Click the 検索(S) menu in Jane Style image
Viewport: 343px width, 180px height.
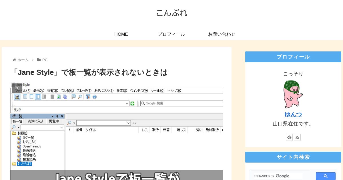tap(122, 91)
